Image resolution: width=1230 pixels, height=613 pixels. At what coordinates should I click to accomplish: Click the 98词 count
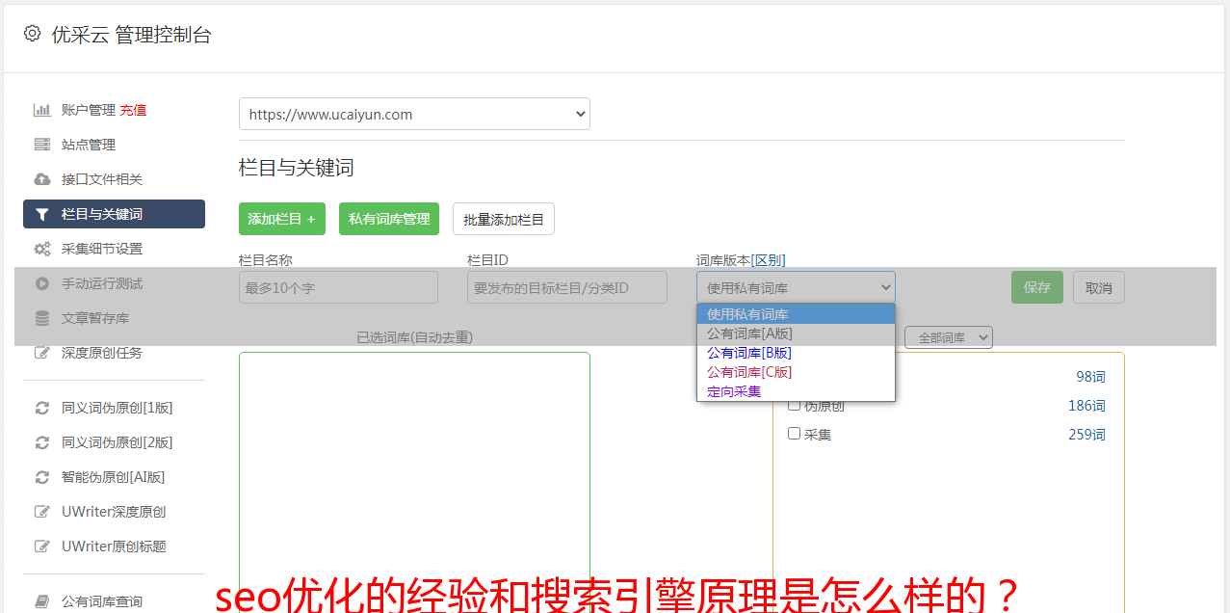point(1090,377)
